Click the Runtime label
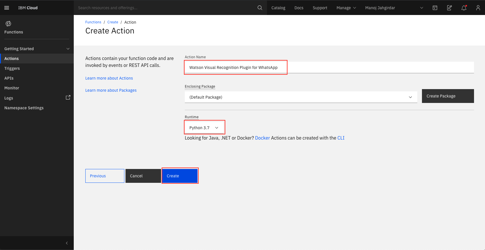Screen dimensions: 485x250 click(192, 117)
